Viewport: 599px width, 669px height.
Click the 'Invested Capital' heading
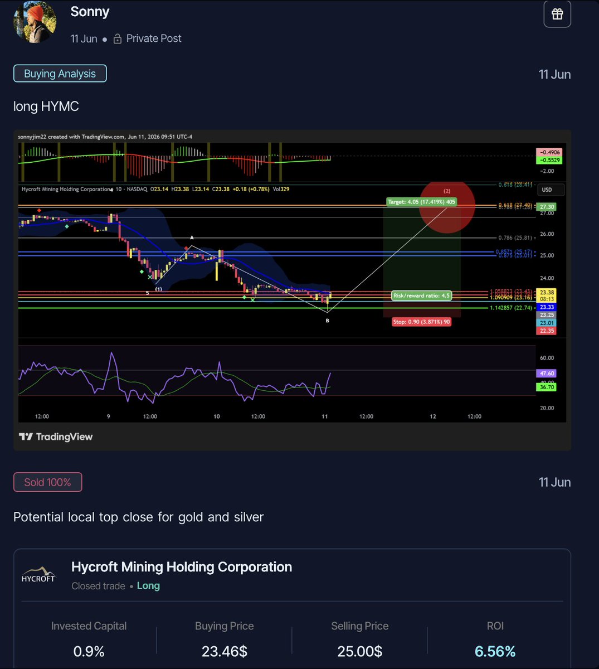89,626
